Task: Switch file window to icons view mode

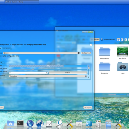Action: tap(118, 40)
